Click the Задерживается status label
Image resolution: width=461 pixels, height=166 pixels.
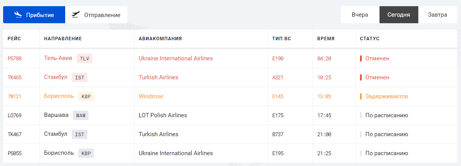tap(386, 96)
